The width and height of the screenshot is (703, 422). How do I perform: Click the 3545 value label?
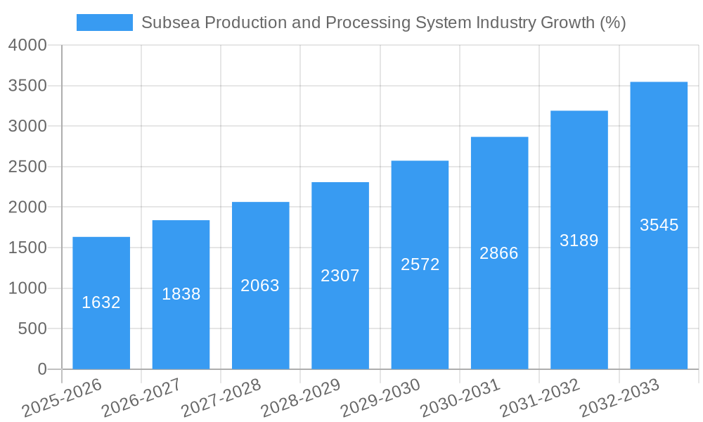tap(659, 224)
